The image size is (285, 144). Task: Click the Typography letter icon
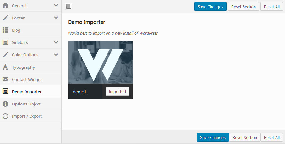[x=5, y=67]
